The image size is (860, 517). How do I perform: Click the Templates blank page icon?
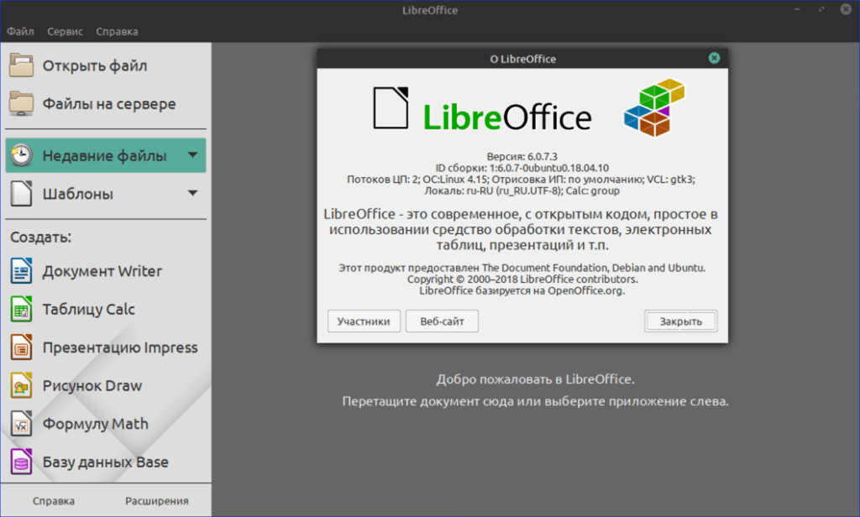[x=21, y=194]
